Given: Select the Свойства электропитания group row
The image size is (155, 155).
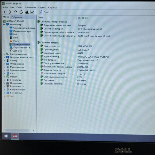Looking at the screenshot, I should (52, 22).
